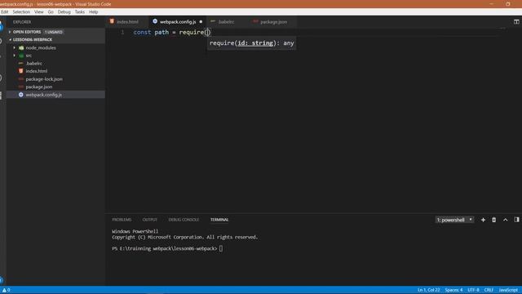Screen dimensions: 522x294
Task: Switch to the package.json editor tab
Action: click(273, 22)
